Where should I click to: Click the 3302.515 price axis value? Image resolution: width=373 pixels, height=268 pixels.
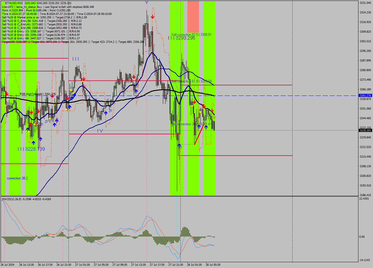click(x=365, y=41)
